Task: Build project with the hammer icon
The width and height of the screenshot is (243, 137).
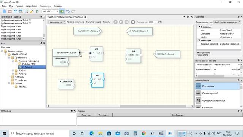Action: [32, 11]
